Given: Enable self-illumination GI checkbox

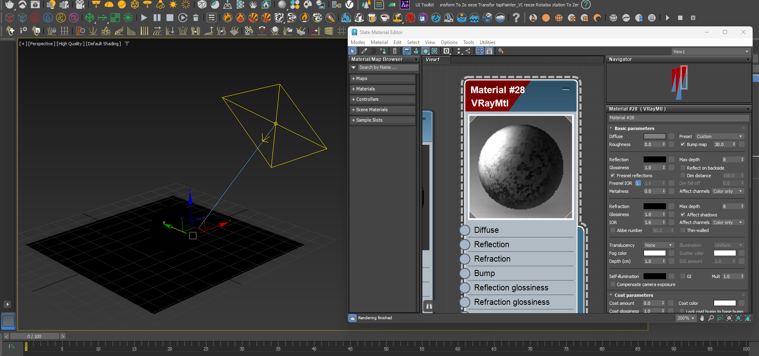Looking at the screenshot, I should [683, 276].
